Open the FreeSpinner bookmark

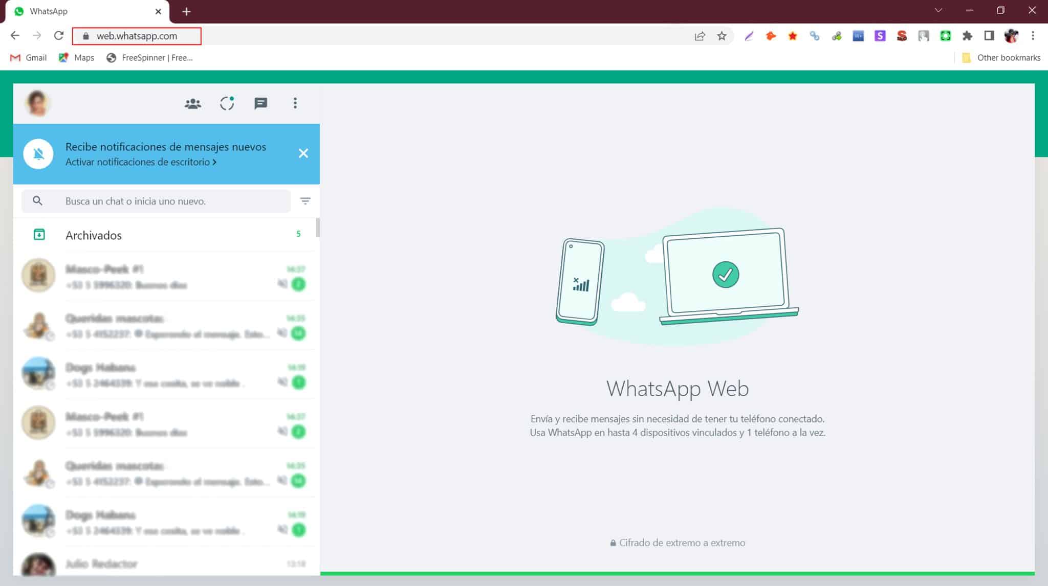point(149,57)
